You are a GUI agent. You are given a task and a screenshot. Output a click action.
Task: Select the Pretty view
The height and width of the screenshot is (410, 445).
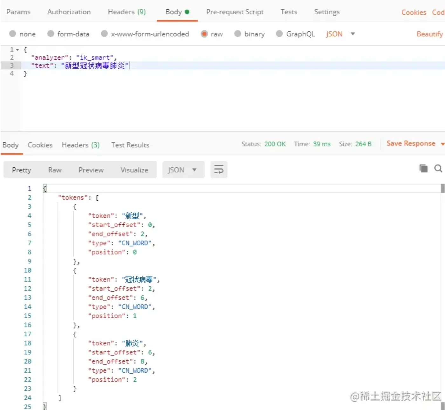click(x=21, y=170)
